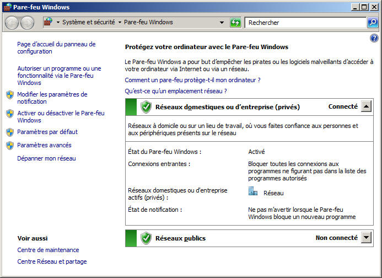Close the Pare-feu Windows window
The image size is (382, 278).
pyautogui.click(x=374, y=7)
